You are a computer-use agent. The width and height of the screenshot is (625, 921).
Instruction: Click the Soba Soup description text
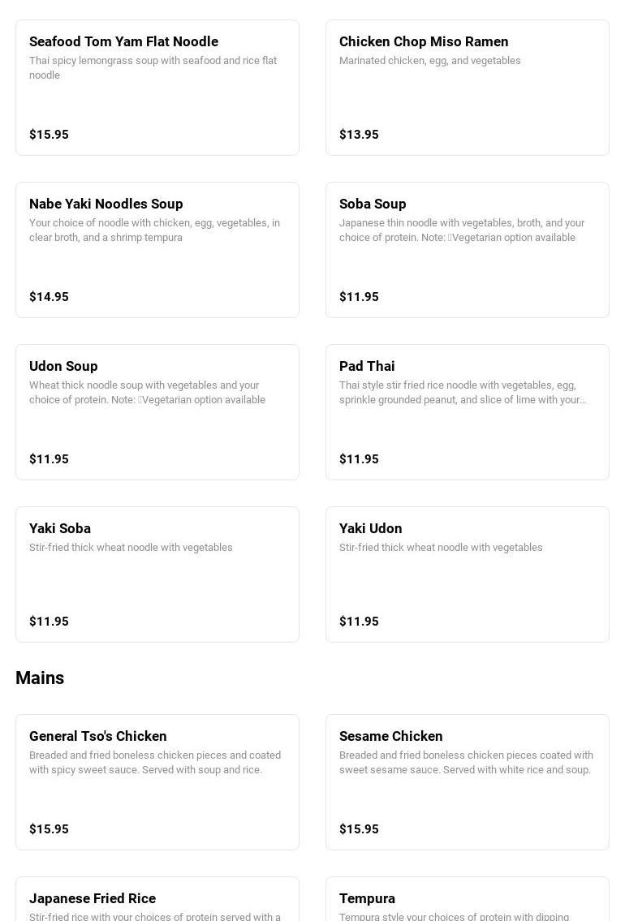[462, 230]
